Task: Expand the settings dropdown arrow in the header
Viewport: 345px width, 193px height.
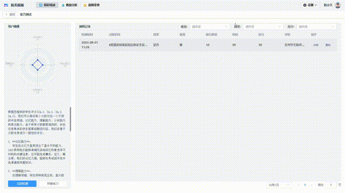Action: pyautogui.click(x=315, y=5)
